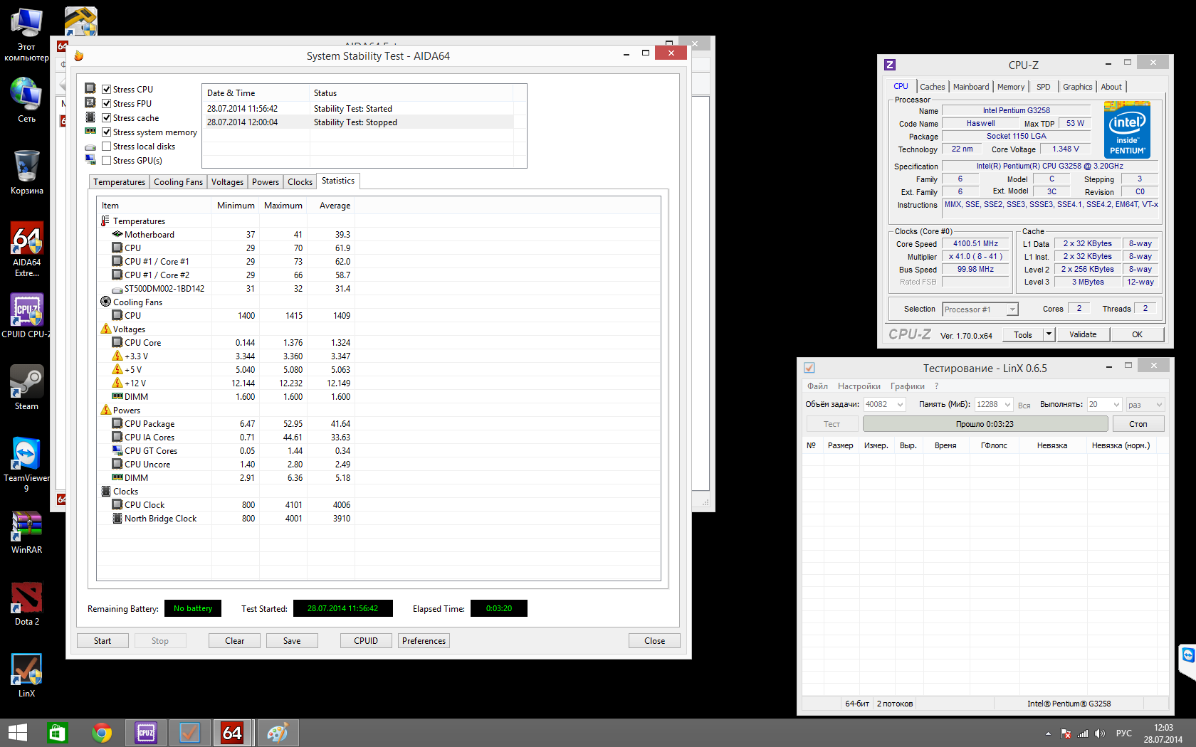Switch to the Memory tab in CPU-Z
The width and height of the screenshot is (1196, 747).
pyautogui.click(x=1011, y=87)
